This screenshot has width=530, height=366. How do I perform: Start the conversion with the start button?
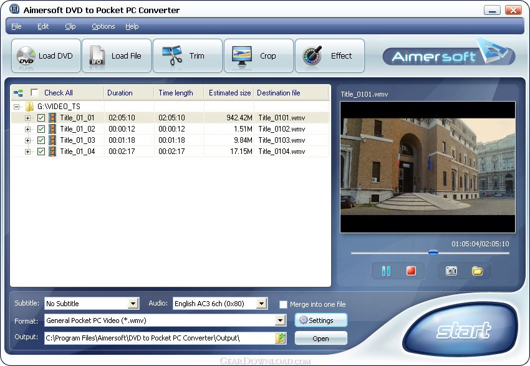tap(461, 330)
